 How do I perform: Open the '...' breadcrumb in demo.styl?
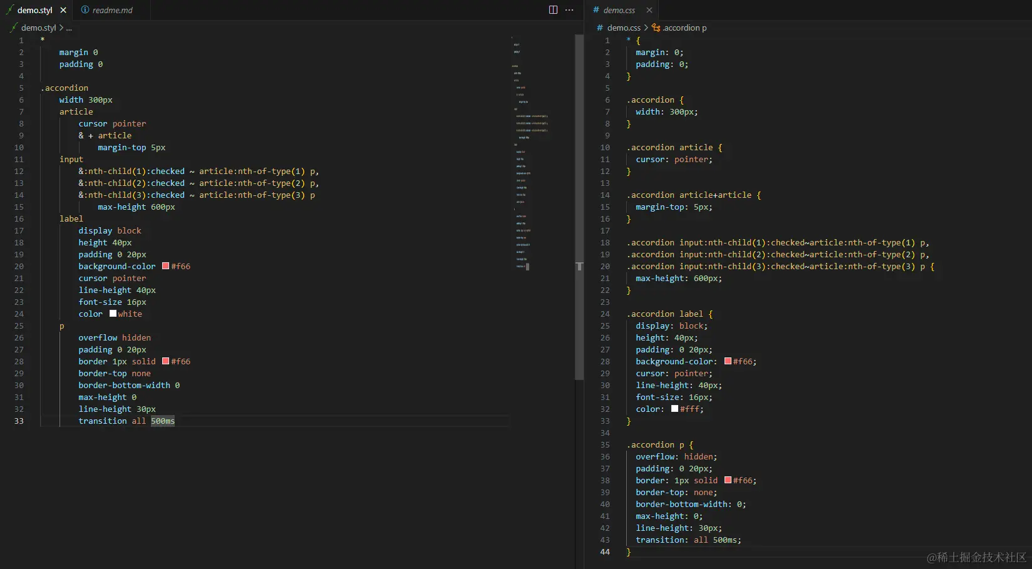pos(69,28)
